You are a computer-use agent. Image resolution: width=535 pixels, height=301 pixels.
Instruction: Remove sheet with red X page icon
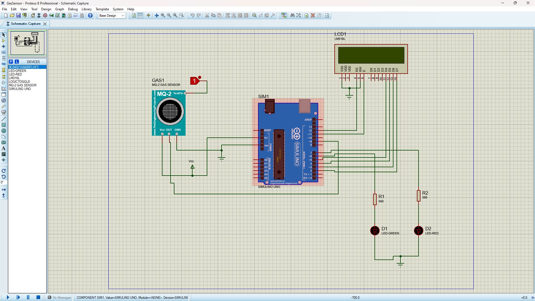coord(313,16)
